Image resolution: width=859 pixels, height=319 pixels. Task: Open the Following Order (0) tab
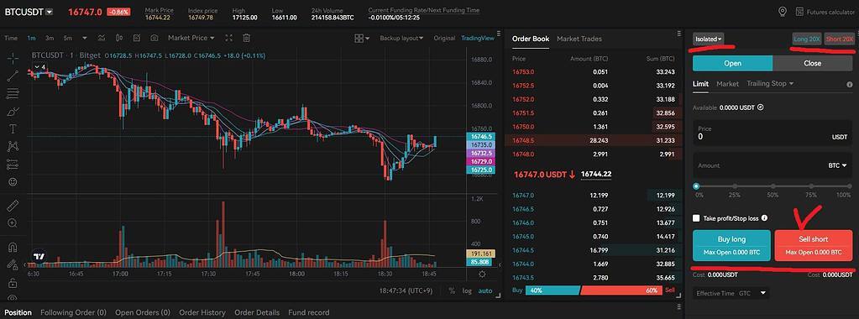tap(73, 312)
